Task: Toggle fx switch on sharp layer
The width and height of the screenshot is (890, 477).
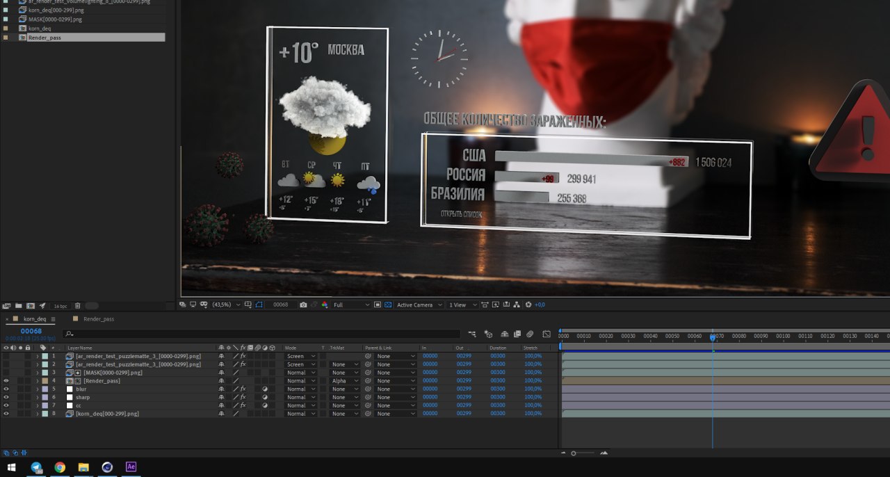Action: pyautogui.click(x=243, y=398)
